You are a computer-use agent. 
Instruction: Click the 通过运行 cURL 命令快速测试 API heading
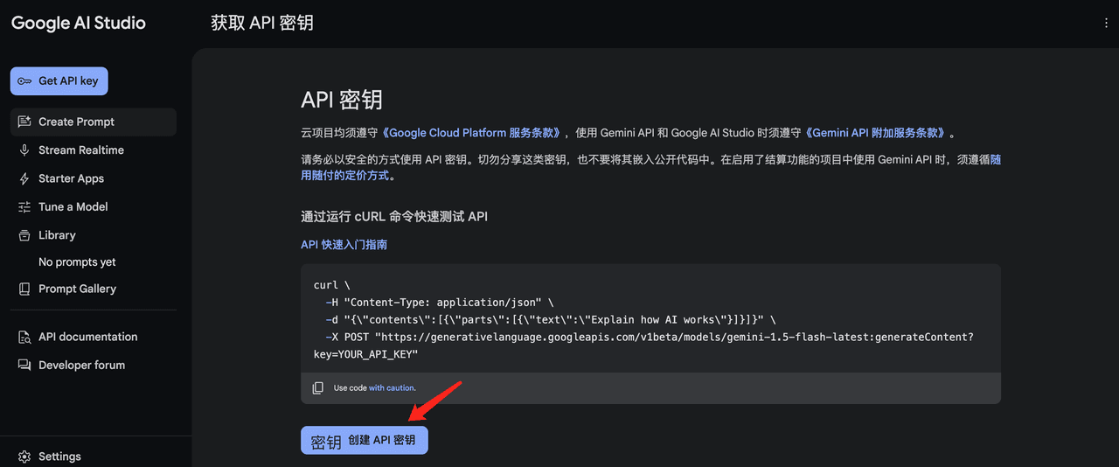point(394,216)
